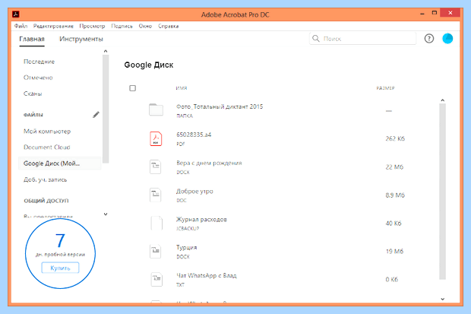Click the trial days number 7

point(60,240)
